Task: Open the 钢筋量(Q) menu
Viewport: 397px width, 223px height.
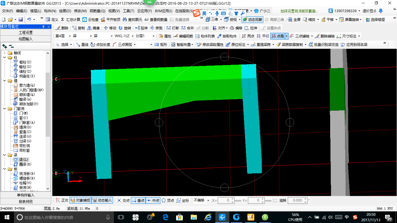Action: [x=97, y=11]
